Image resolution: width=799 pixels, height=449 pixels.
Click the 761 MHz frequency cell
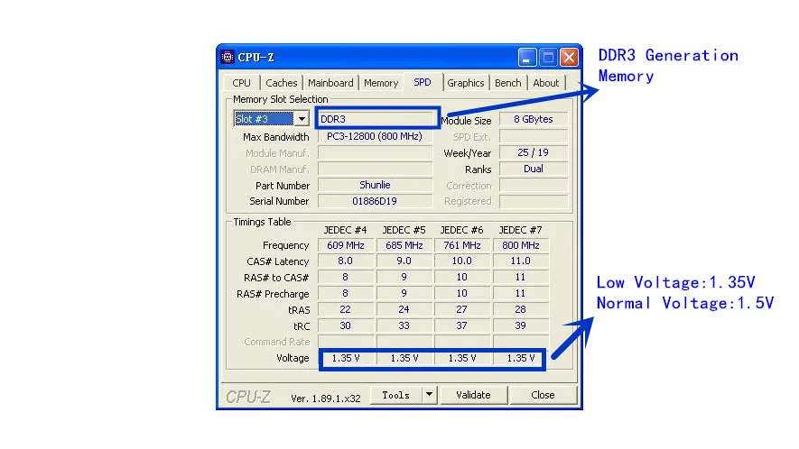point(461,245)
